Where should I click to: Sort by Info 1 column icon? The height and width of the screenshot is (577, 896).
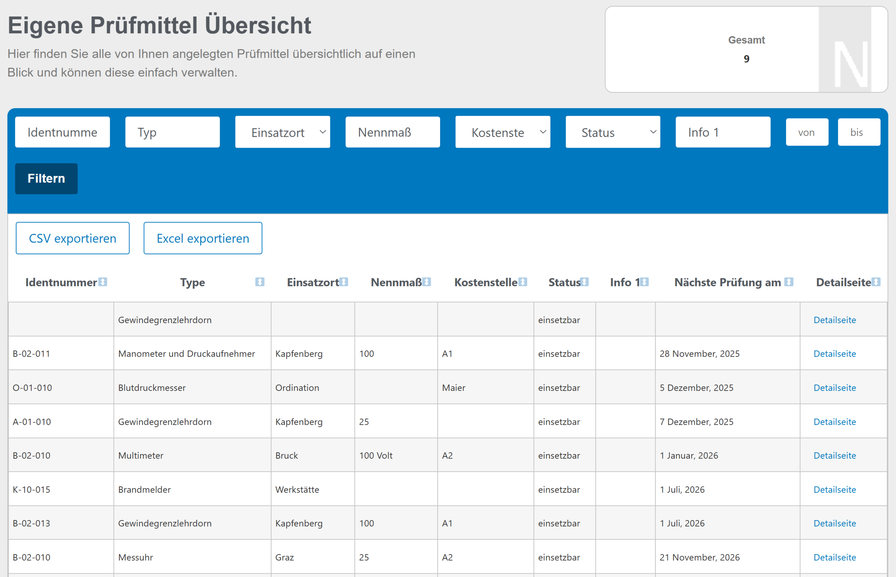644,282
